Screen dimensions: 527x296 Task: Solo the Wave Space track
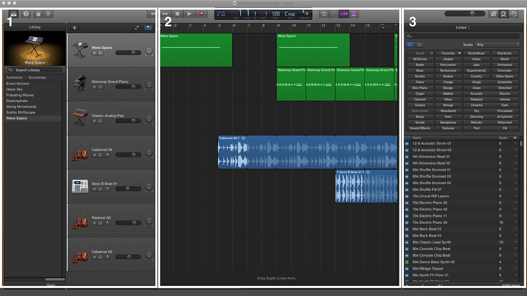(100, 53)
